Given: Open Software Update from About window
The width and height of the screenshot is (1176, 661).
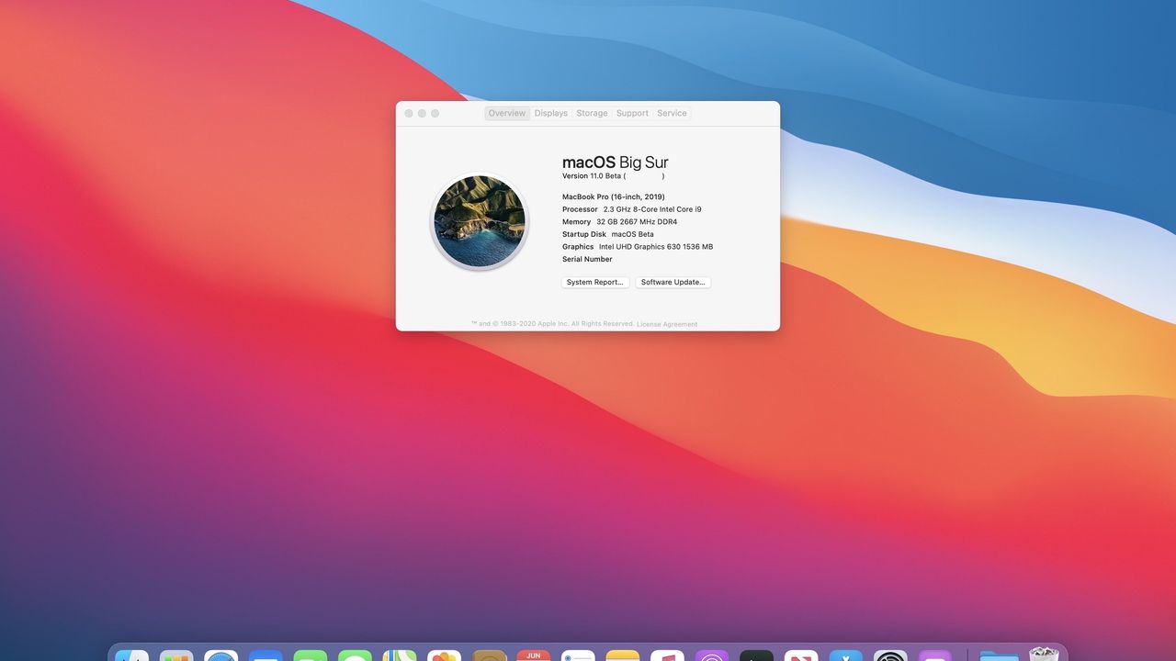Looking at the screenshot, I should (x=673, y=283).
